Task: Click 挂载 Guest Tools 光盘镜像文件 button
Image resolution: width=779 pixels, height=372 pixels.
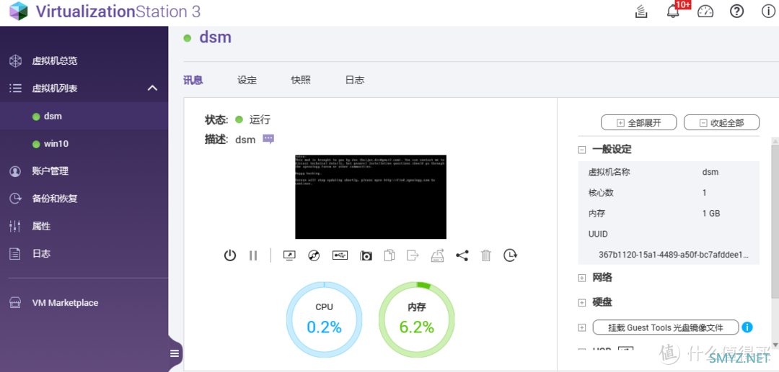Action: coord(666,327)
